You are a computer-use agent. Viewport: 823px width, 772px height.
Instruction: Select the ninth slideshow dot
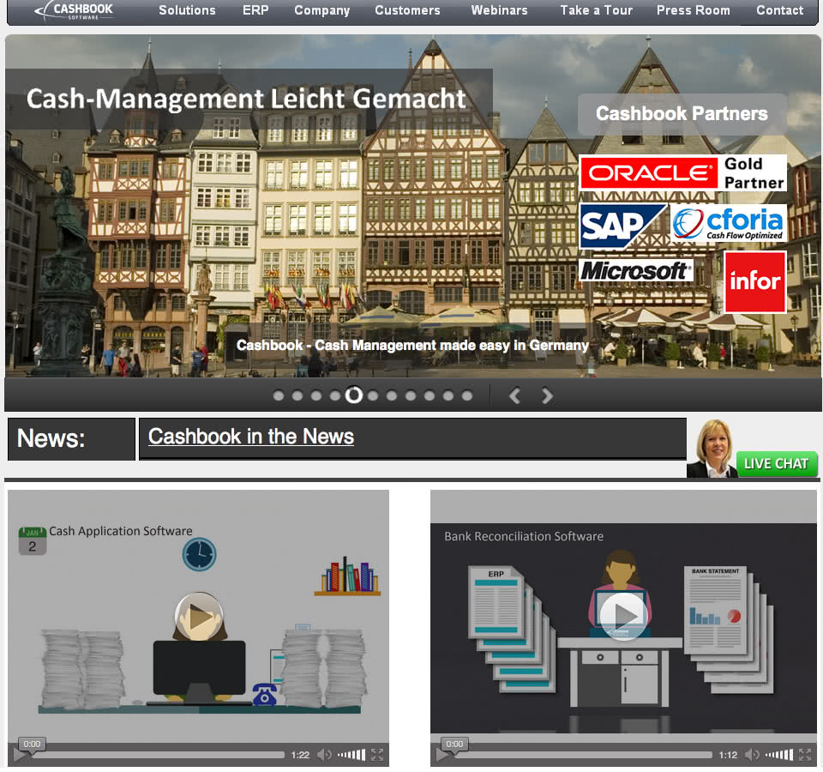coord(430,395)
